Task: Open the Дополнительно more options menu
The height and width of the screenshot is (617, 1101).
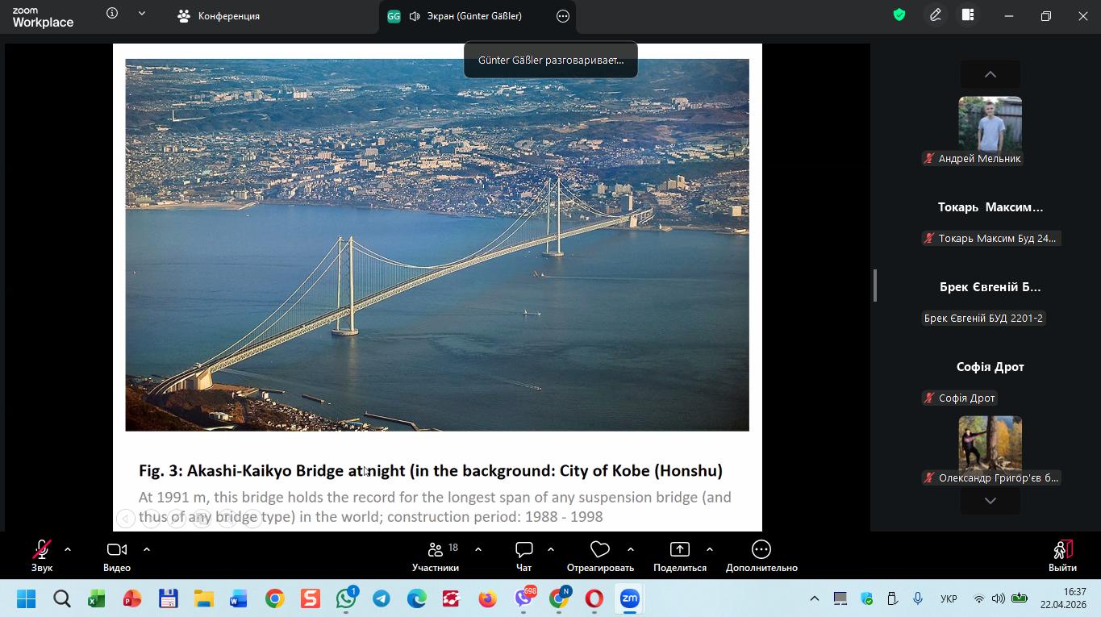Action: point(761,550)
